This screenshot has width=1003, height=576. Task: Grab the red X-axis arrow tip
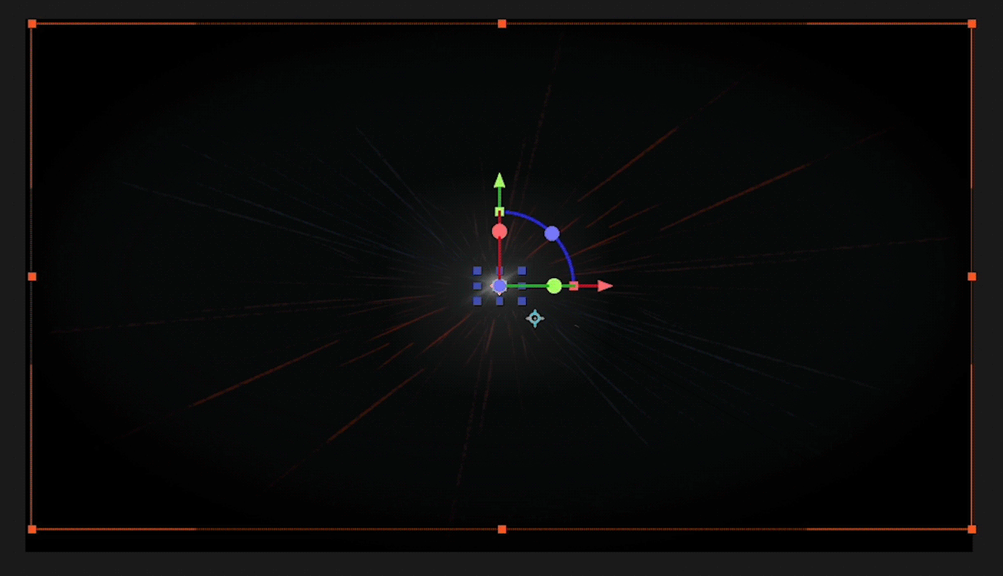[605, 286]
